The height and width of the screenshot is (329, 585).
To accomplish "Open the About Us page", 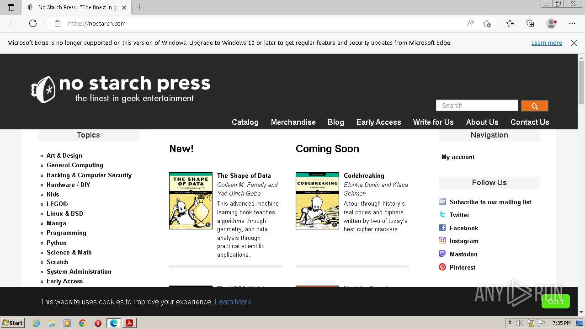I will click(482, 122).
